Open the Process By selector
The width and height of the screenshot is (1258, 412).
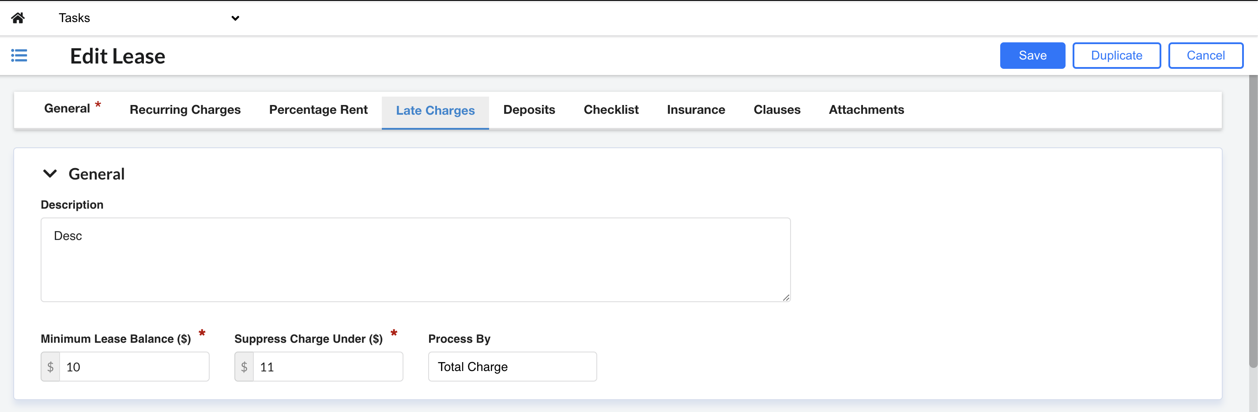point(512,367)
